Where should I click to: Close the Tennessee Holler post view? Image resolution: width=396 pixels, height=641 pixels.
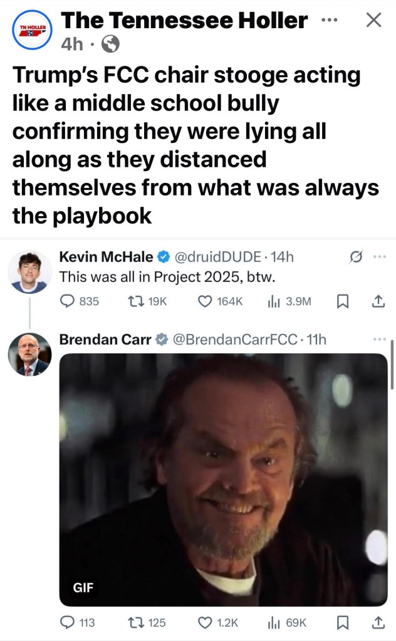pyautogui.click(x=373, y=21)
